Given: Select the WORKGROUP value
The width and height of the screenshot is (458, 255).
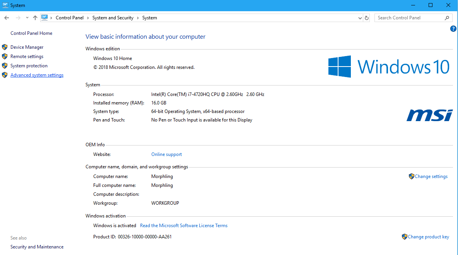Looking at the screenshot, I should [x=165, y=203].
